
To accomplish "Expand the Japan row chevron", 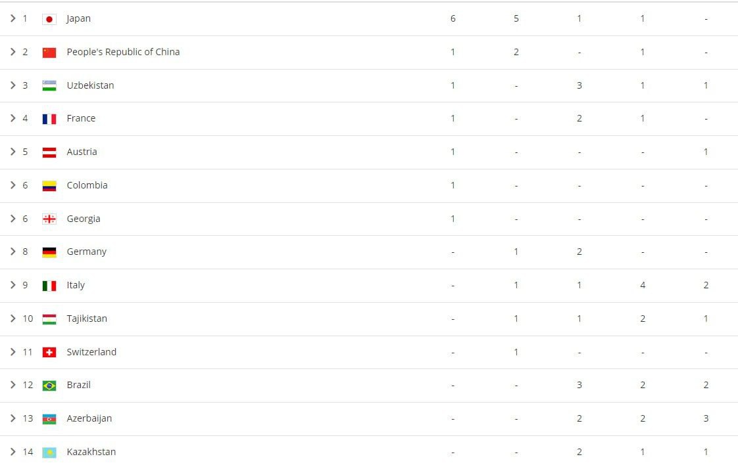I will click(12, 18).
